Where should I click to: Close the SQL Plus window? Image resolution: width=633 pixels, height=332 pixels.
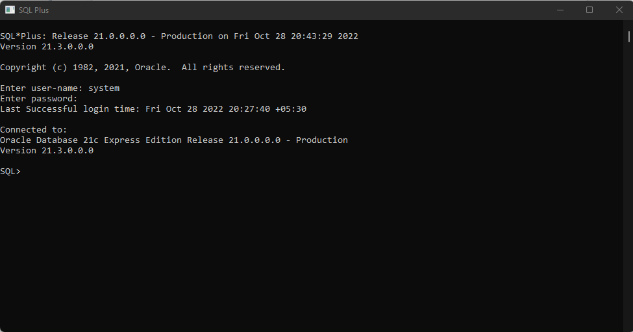pyautogui.click(x=619, y=10)
